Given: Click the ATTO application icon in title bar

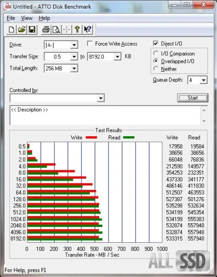Looking at the screenshot, I should (x=7, y=7).
